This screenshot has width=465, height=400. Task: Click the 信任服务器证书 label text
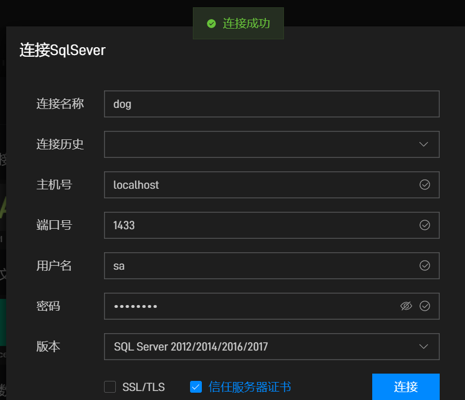click(250, 387)
